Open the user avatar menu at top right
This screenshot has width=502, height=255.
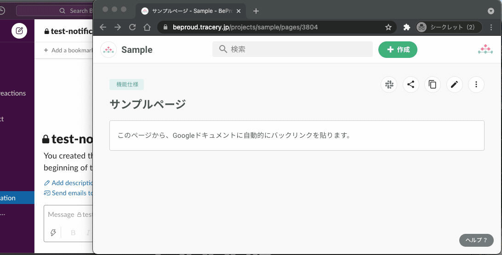tap(485, 49)
